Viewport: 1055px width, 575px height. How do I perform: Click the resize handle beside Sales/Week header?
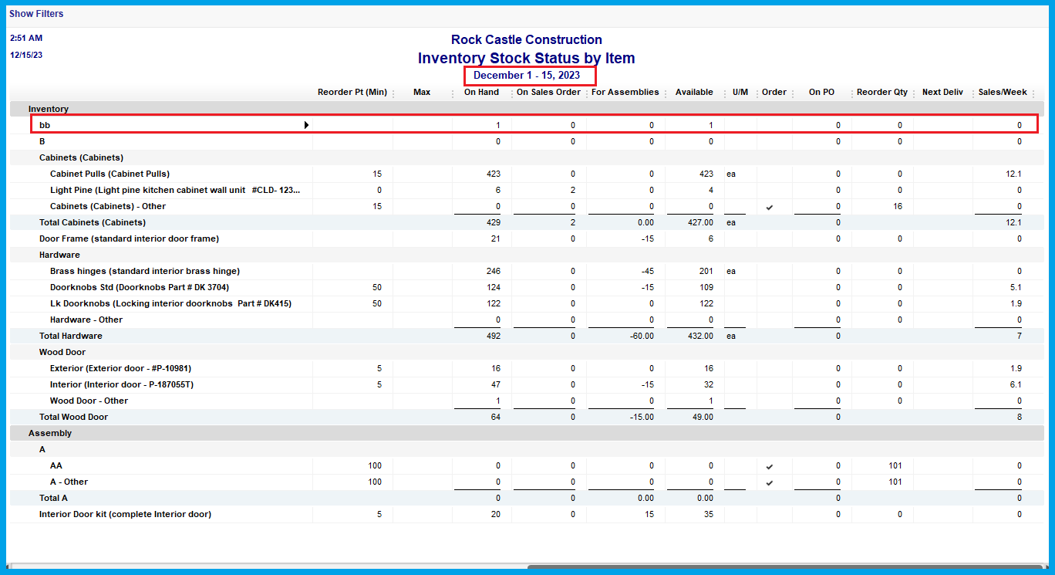(x=1033, y=93)
